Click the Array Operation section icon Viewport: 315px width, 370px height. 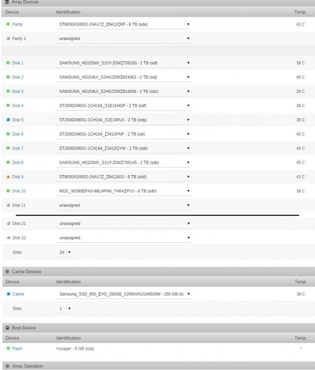[x=7, y=366]
